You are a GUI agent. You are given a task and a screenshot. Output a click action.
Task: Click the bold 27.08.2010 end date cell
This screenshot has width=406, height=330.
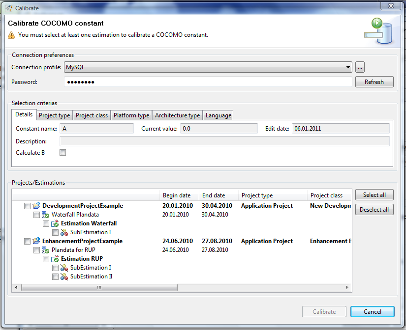click(x=217, y=241)
